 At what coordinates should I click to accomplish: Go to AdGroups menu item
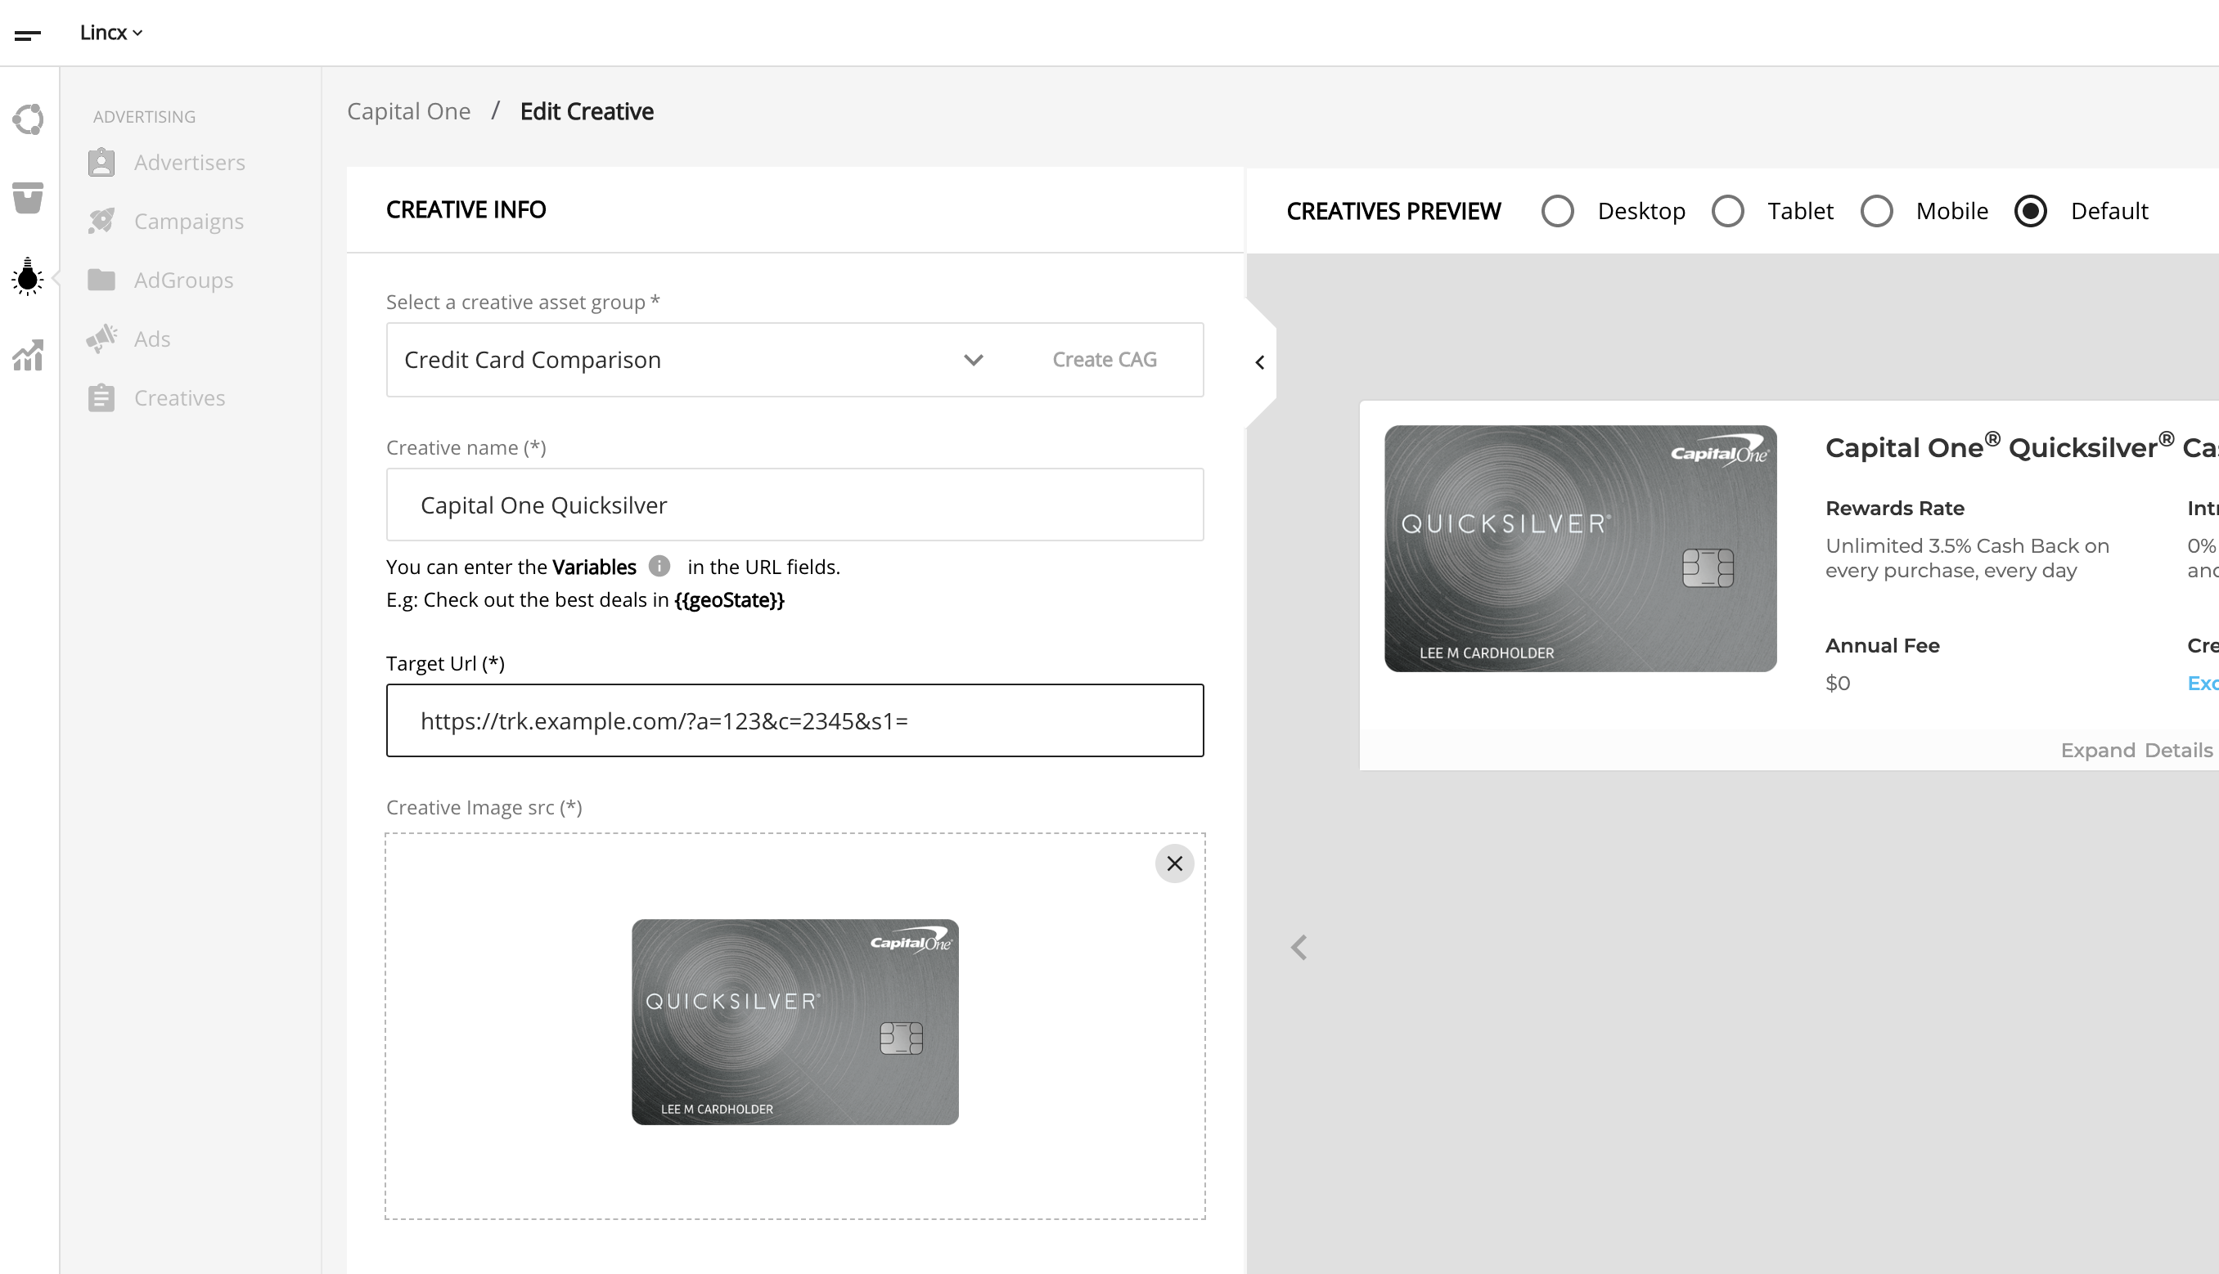[x=184, y=280]
